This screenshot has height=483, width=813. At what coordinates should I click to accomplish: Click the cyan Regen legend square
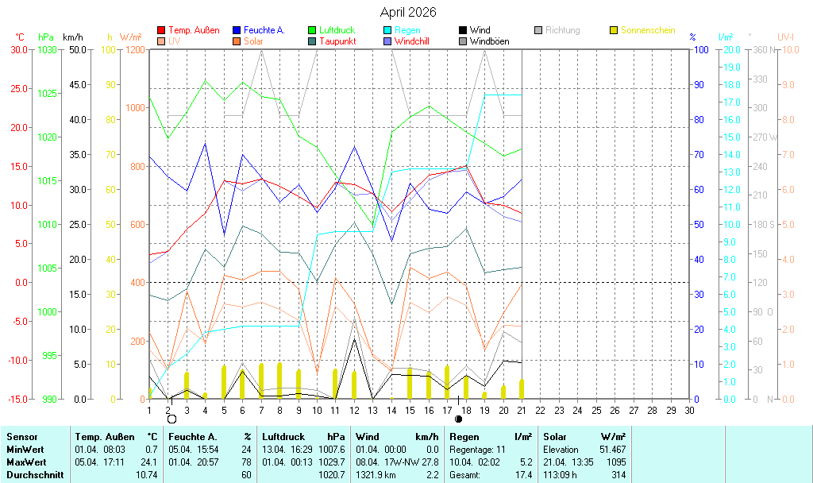(388, 31)
